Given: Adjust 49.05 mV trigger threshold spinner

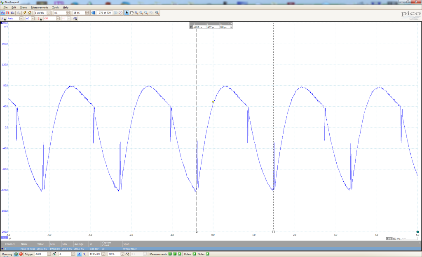Looking at the screenshot, I should coord(103,254).
